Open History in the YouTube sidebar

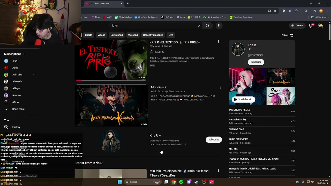coord(16,127)
